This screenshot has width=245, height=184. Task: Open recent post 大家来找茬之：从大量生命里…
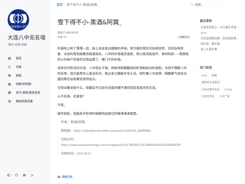[220, 27]
